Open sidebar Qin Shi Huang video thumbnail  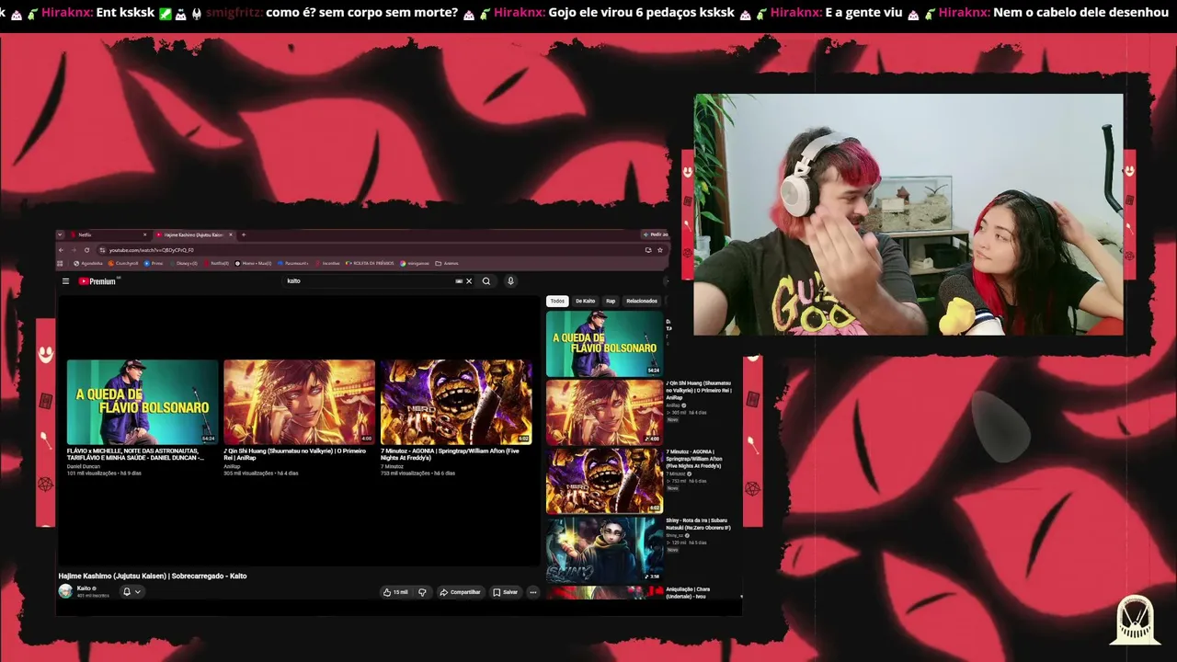(604, 413)
